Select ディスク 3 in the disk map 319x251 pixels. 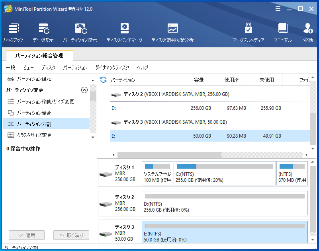pyautogui.click(x=120, y=232)
